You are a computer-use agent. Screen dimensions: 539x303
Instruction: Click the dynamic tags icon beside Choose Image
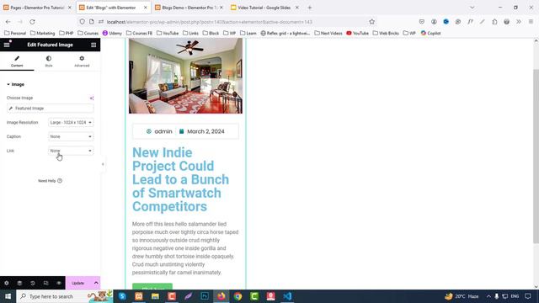pyautogui.click(x=92, y=98)
